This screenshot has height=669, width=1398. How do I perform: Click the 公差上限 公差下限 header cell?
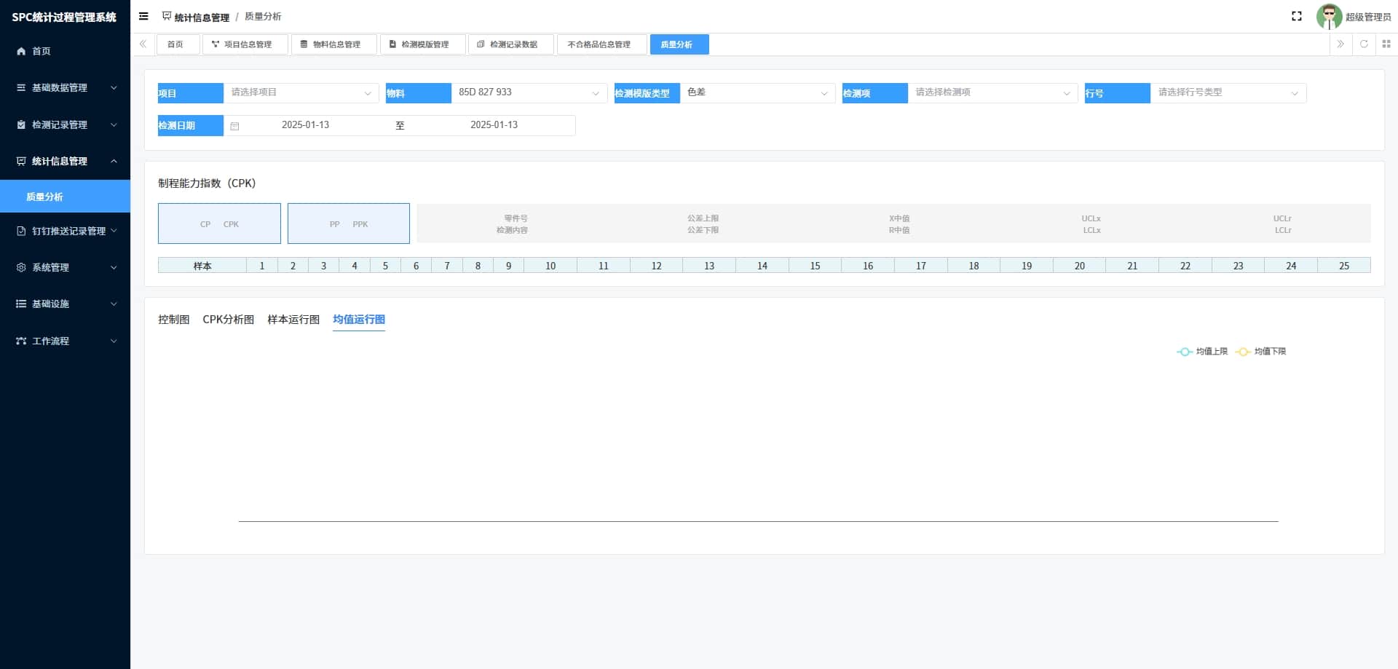(703, 224)
